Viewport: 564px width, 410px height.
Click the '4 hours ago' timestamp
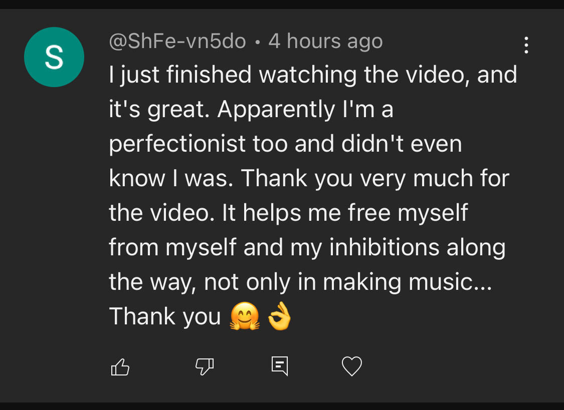click(325, 41)
